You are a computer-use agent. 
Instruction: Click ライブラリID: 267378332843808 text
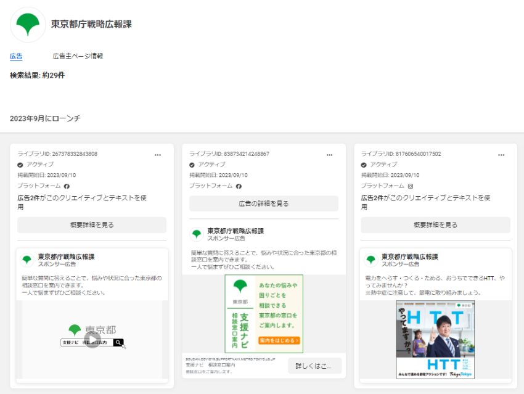(57, 154)
